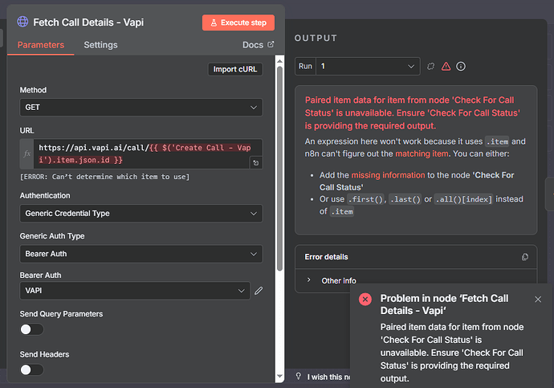Click the Import cURL button
The image size is (554, 388).
point(234,69)
